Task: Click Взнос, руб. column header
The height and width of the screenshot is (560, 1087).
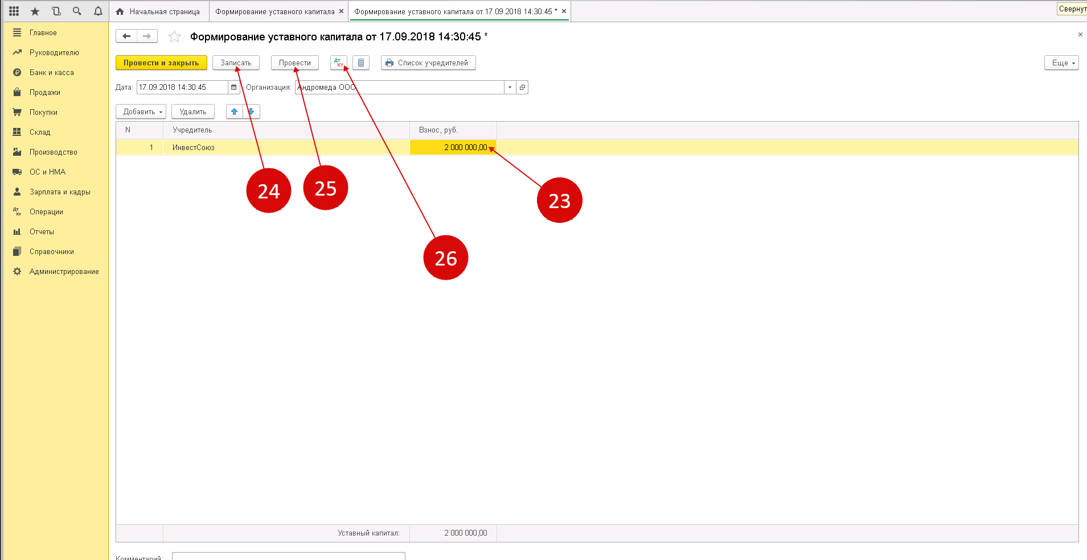Action: pos(453,130)
